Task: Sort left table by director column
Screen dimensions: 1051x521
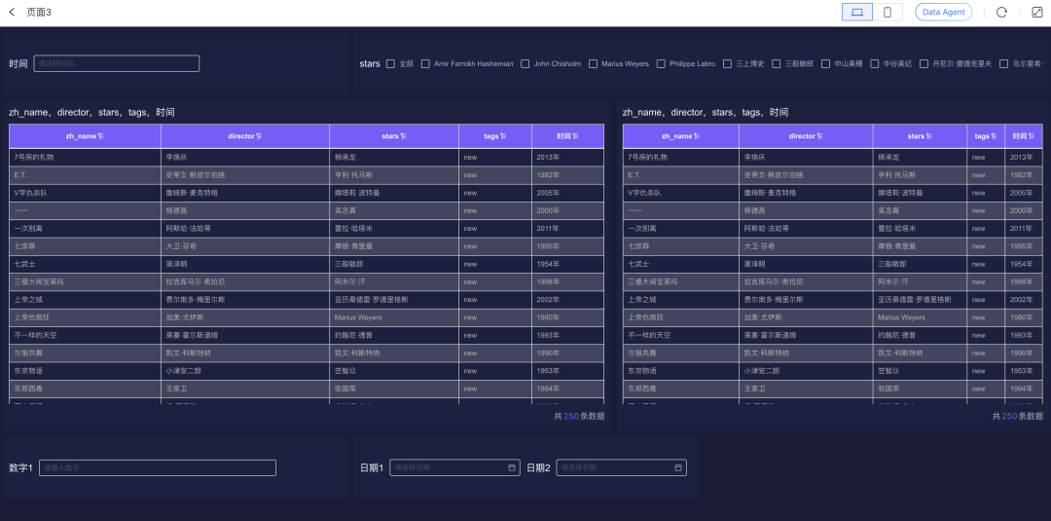Action: pyautogui.click(x=260, y=136)
